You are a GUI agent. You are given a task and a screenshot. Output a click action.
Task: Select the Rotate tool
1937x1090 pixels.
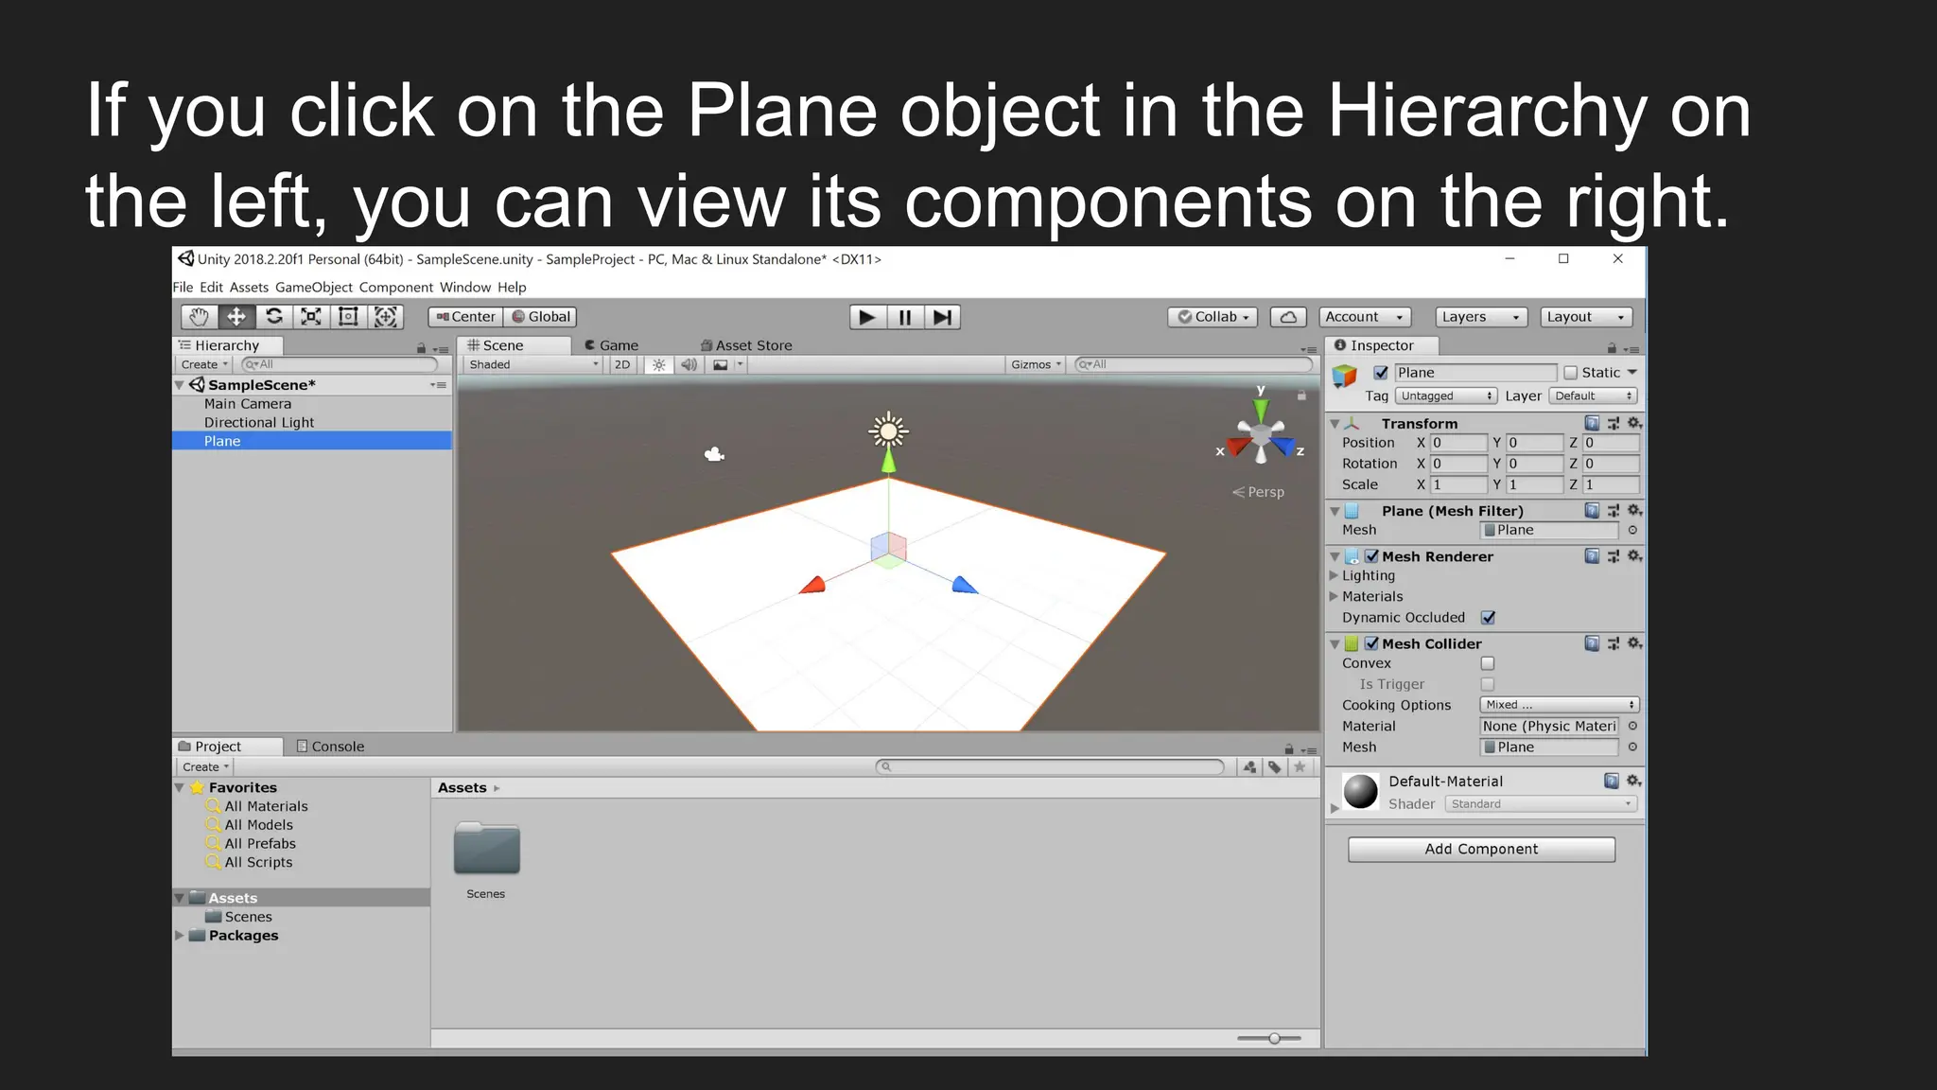(274, 317)
